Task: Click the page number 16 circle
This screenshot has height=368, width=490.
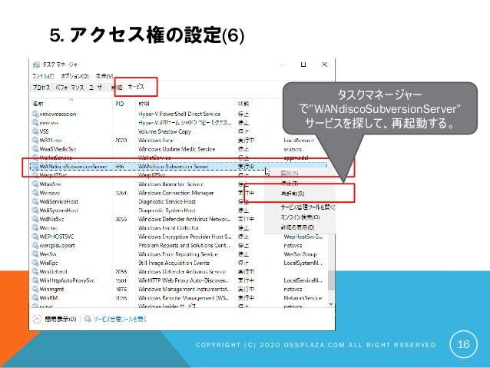Action: (x=463, y=344)
